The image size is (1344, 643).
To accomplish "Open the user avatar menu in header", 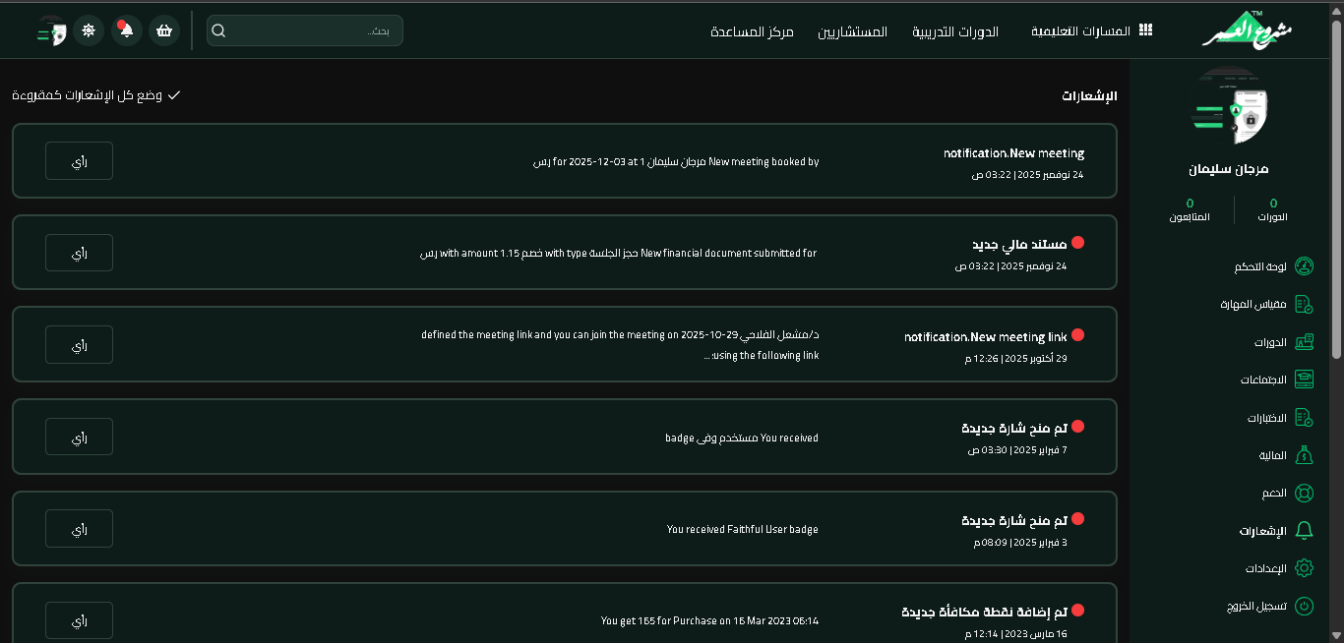I will (x=51, y=31).
